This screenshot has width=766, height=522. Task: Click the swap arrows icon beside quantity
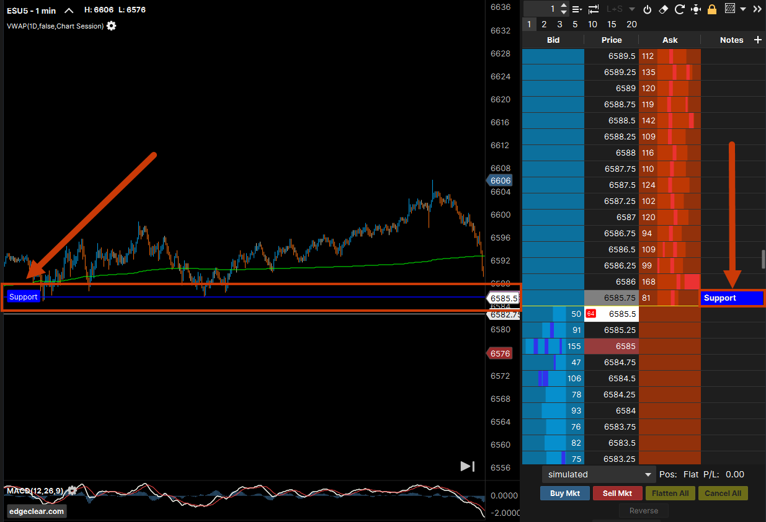(x=594, y=9)
